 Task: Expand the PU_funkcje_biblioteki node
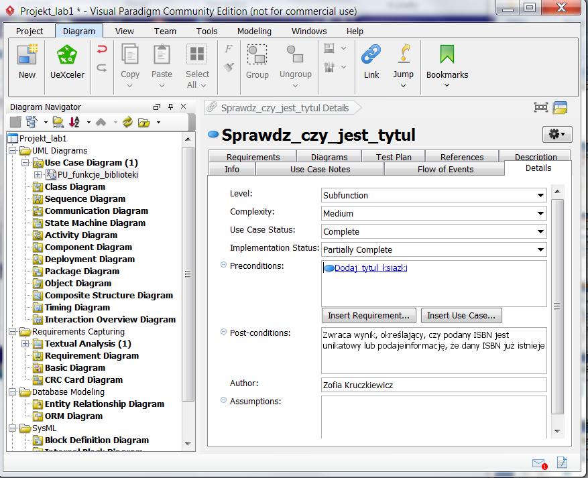38,175
